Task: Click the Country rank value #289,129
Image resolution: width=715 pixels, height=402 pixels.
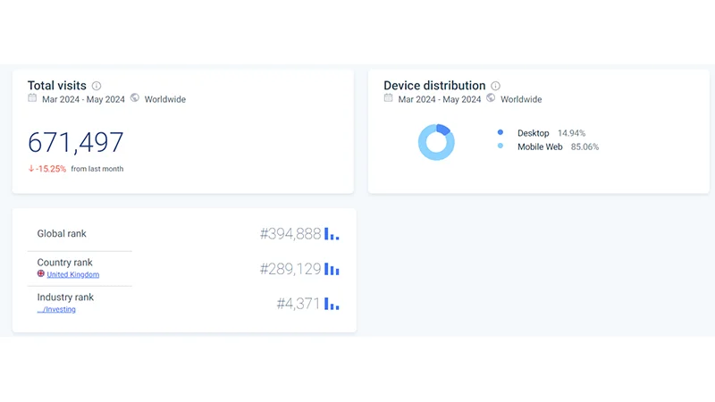Action: [290, 269]
